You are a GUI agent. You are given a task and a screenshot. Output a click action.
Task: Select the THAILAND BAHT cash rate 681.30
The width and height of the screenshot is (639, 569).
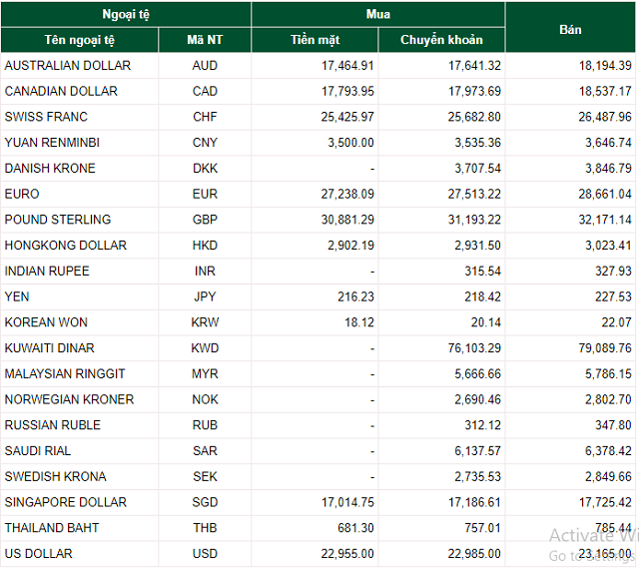click(355, 528)
